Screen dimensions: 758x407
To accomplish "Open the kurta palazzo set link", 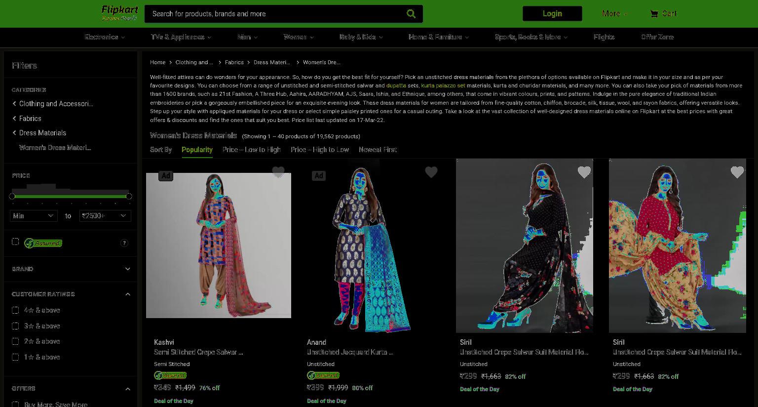I will click(443, 85).
